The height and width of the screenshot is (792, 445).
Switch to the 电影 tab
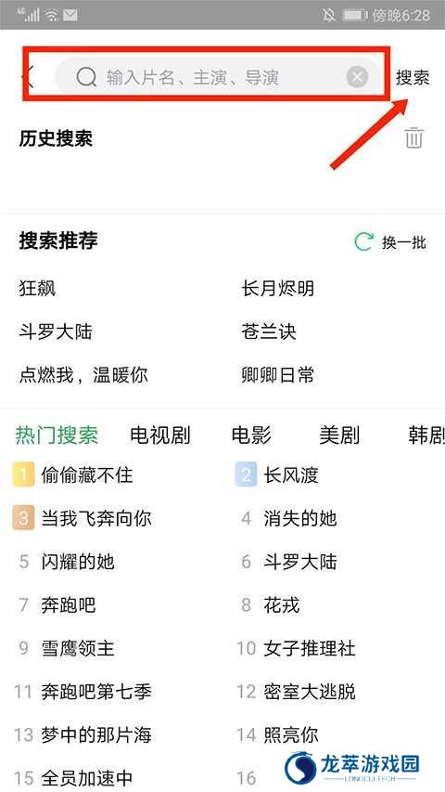[251, 435]
